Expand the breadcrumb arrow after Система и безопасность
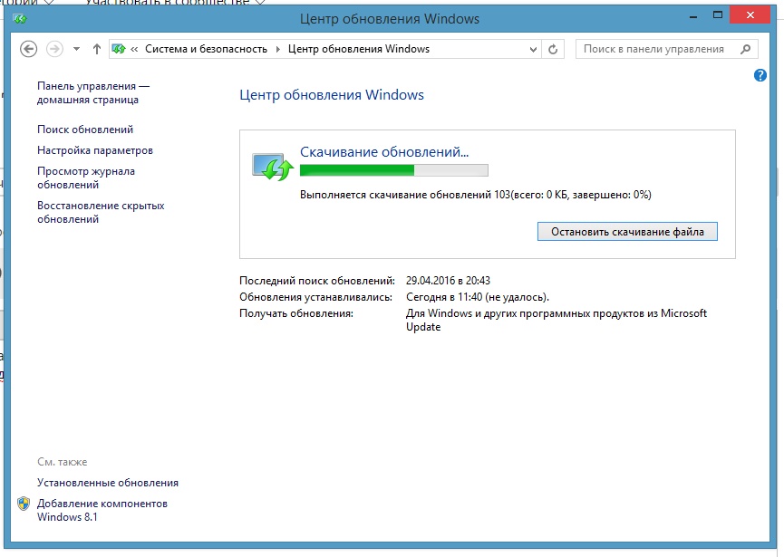 [x=278, y=49]
